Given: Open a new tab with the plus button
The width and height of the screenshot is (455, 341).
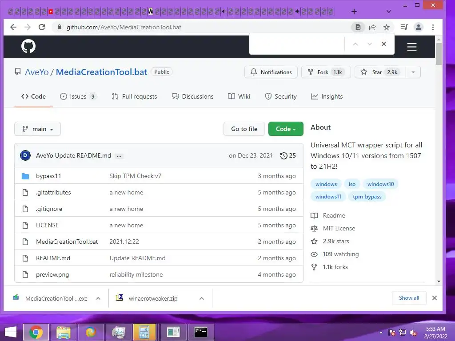Looking at the screenshot, I should [354, 12].
